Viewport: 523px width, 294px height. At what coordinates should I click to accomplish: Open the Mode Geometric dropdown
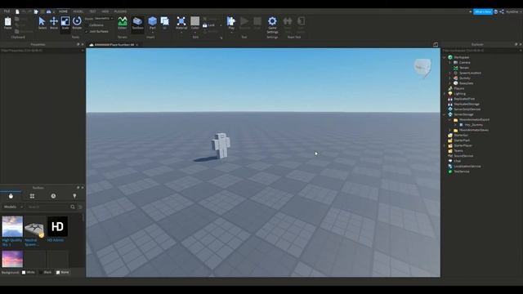[104, 18]
